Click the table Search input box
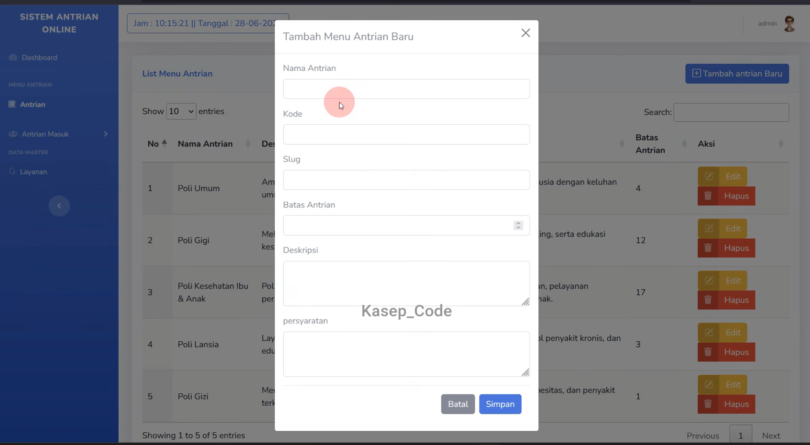 731,112
